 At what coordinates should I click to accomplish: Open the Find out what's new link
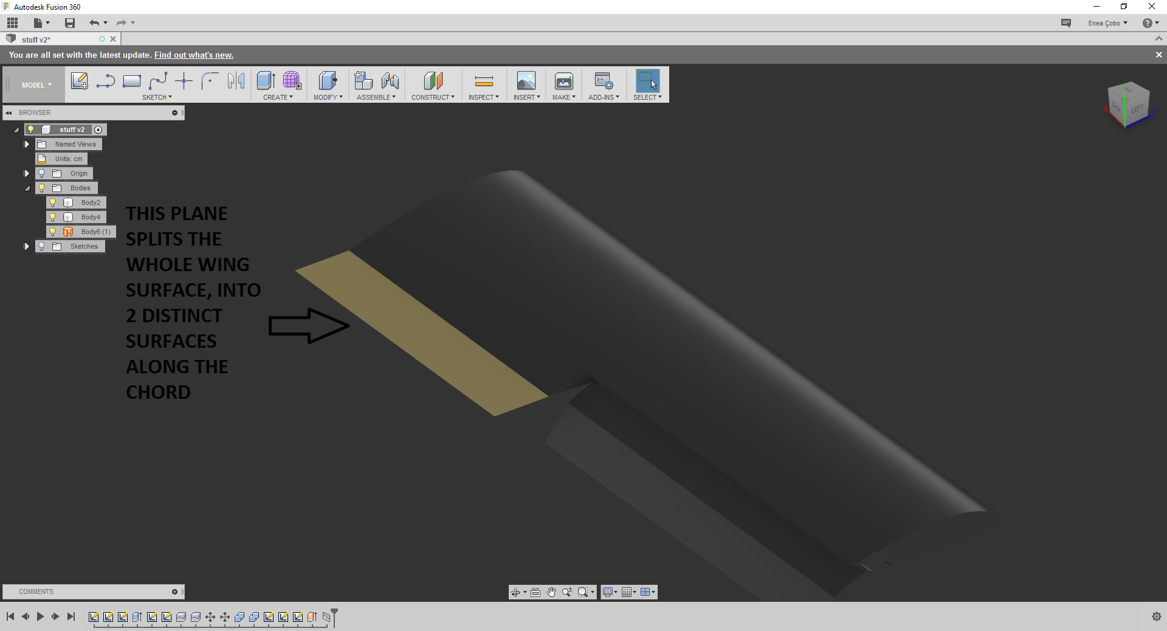[x=194, y=55]
